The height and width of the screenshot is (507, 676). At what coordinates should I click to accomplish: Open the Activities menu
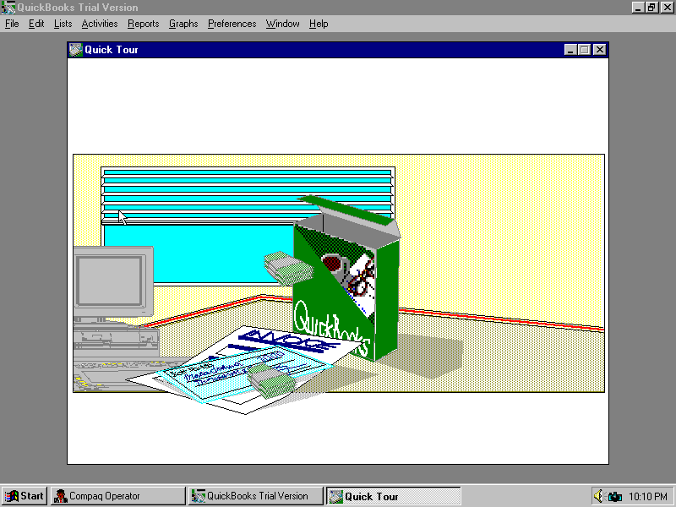pyautogui.click(x=100, y=24)
